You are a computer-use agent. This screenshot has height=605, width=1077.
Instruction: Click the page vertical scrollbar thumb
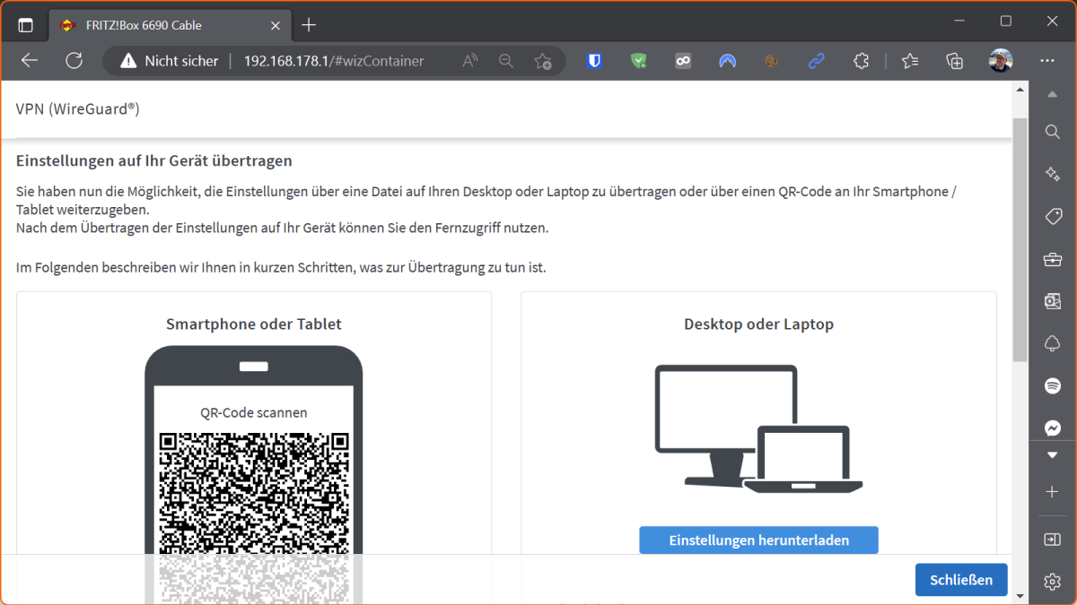[1019, 238]
